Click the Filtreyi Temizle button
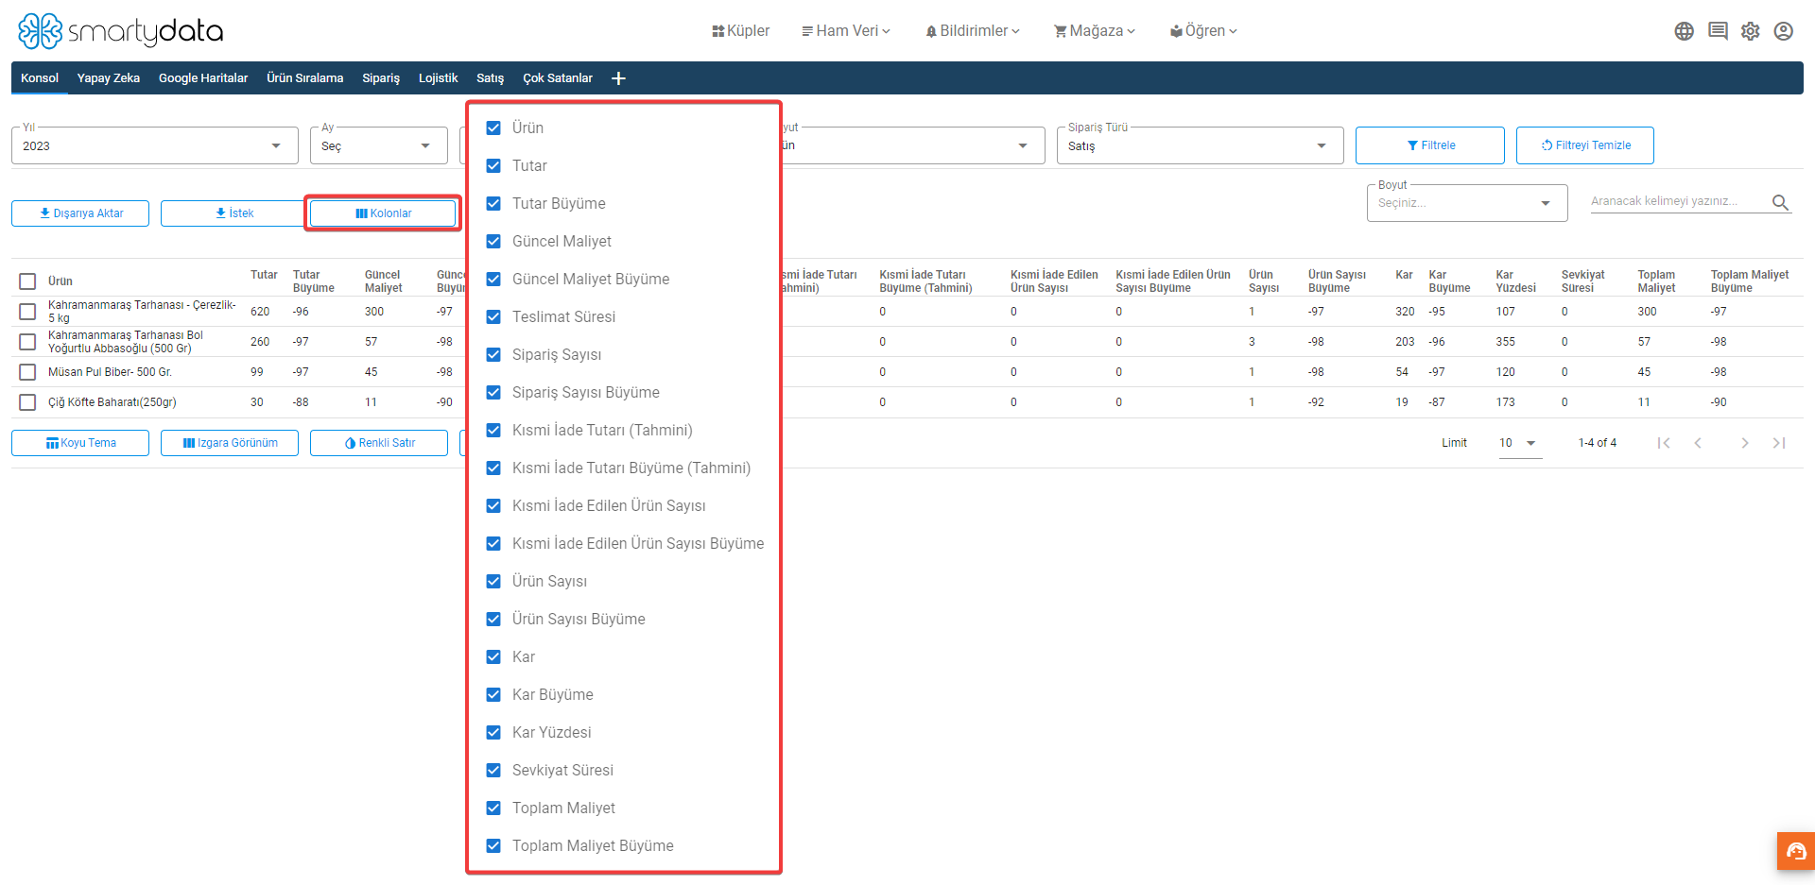Viewport: 1815px width, 885px height. (x=1584, y=145)
